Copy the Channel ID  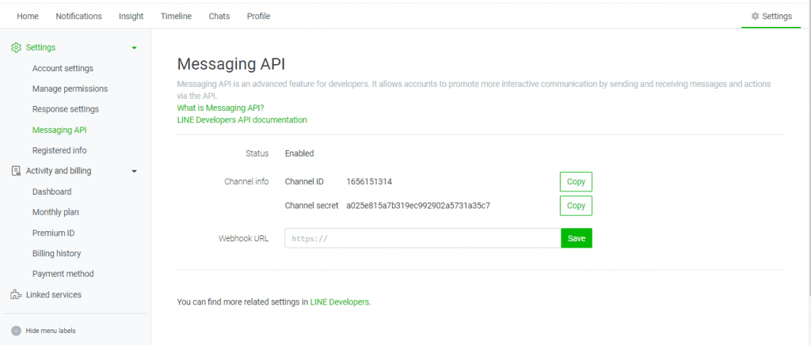(x=576, y=182)
